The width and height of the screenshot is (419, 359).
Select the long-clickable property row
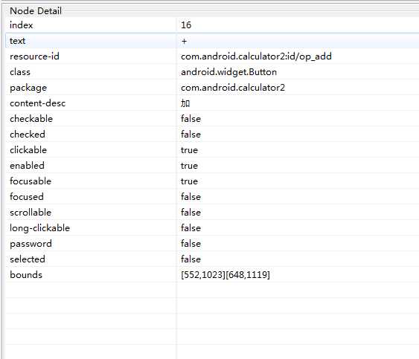[x=212, y=228]
